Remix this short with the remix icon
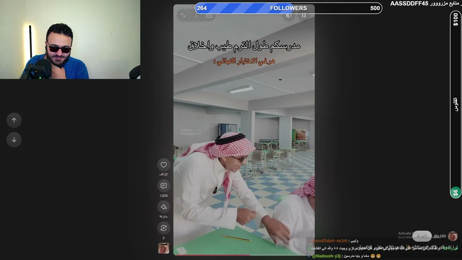 [164, 228]
